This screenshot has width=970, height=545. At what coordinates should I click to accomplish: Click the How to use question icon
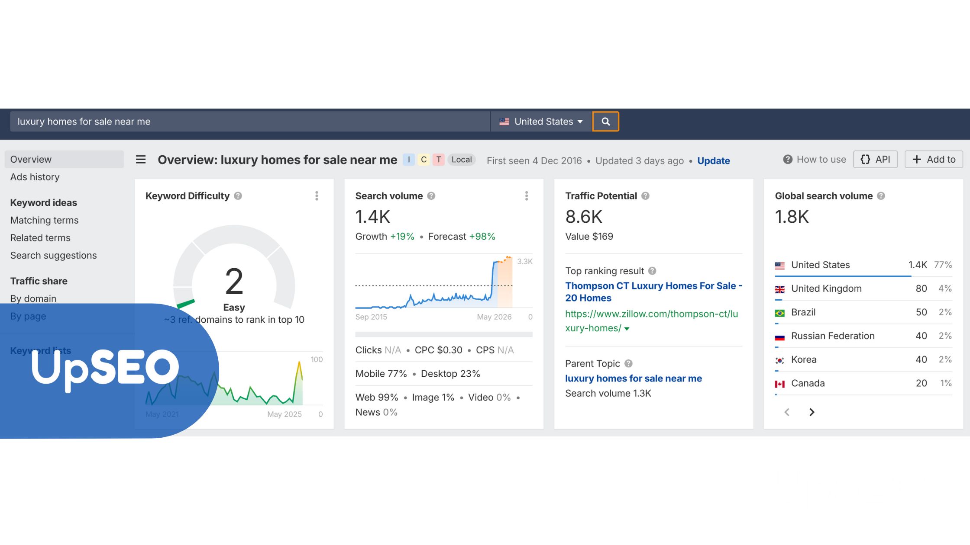[788, 160]
